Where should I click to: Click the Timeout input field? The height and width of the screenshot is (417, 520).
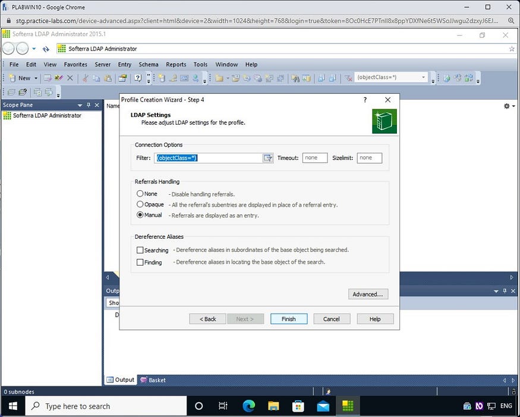coord(315,158)
